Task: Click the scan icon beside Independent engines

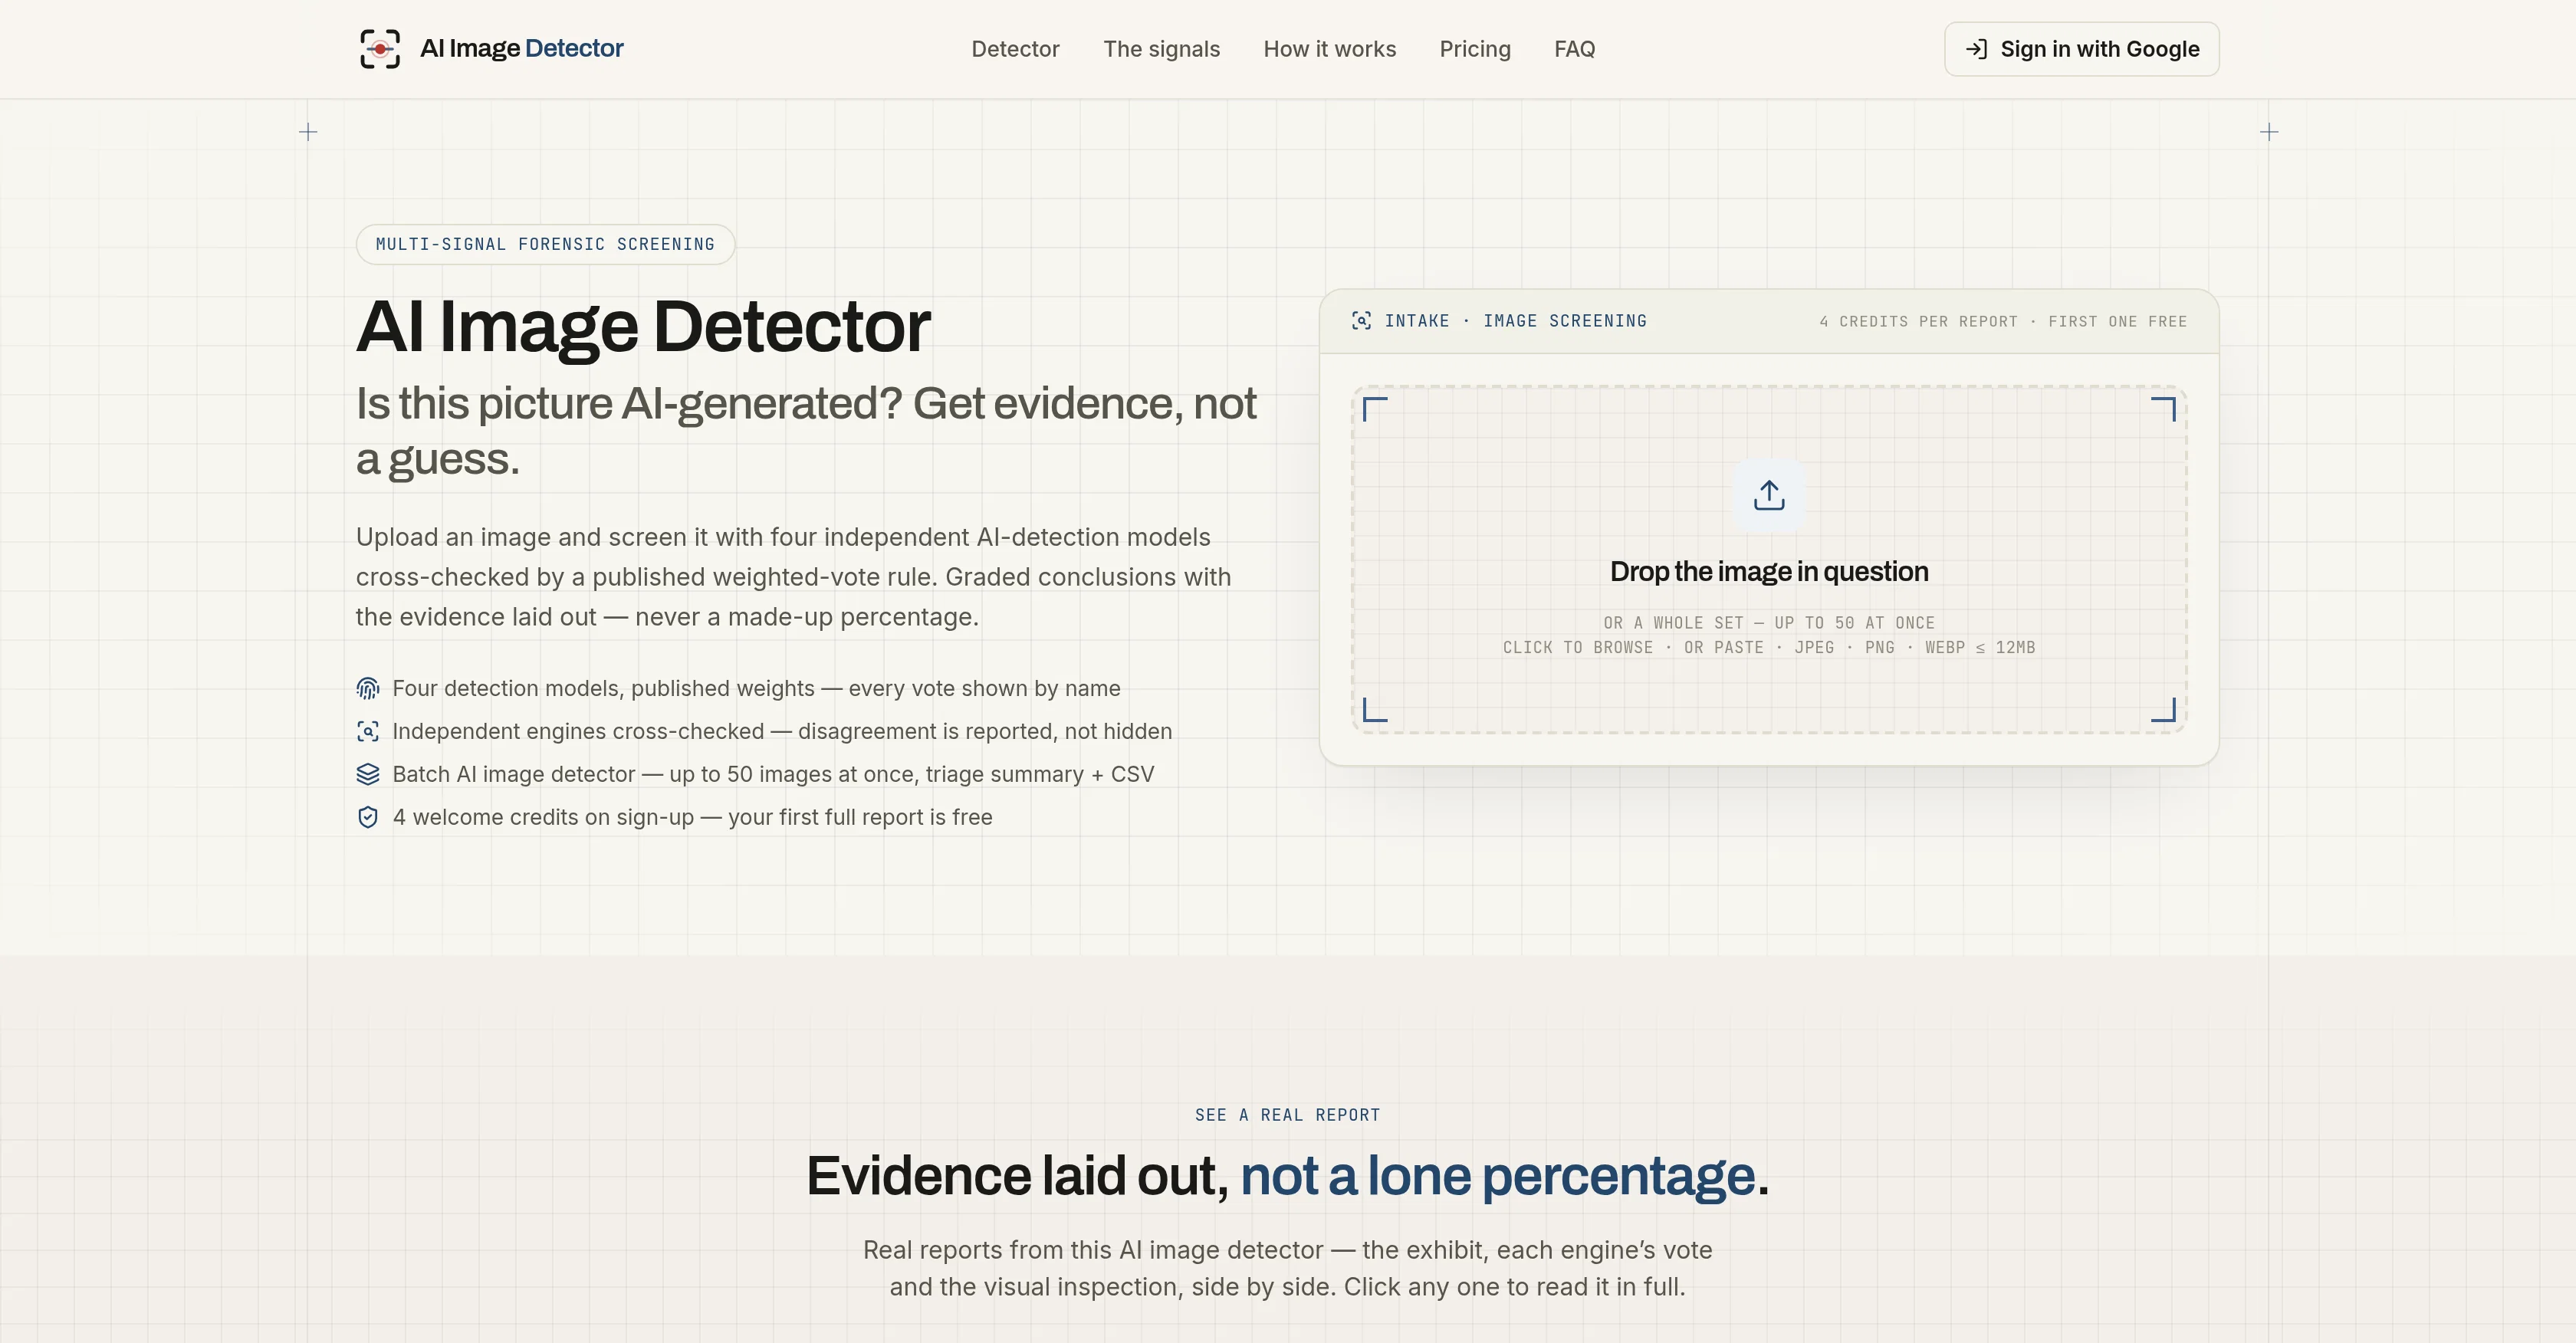Action: [x=368, y=732]
